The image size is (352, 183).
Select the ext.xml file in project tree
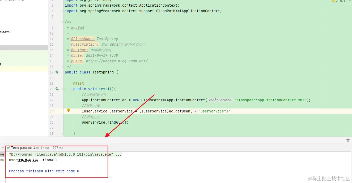(5, 32)
